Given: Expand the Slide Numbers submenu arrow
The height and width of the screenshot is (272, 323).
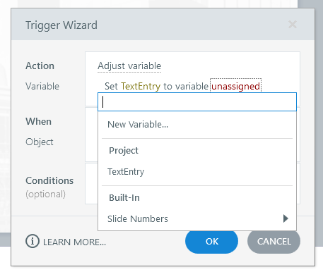Looking at the screenshot, I should pyautogui.click(x=286, y=218).
